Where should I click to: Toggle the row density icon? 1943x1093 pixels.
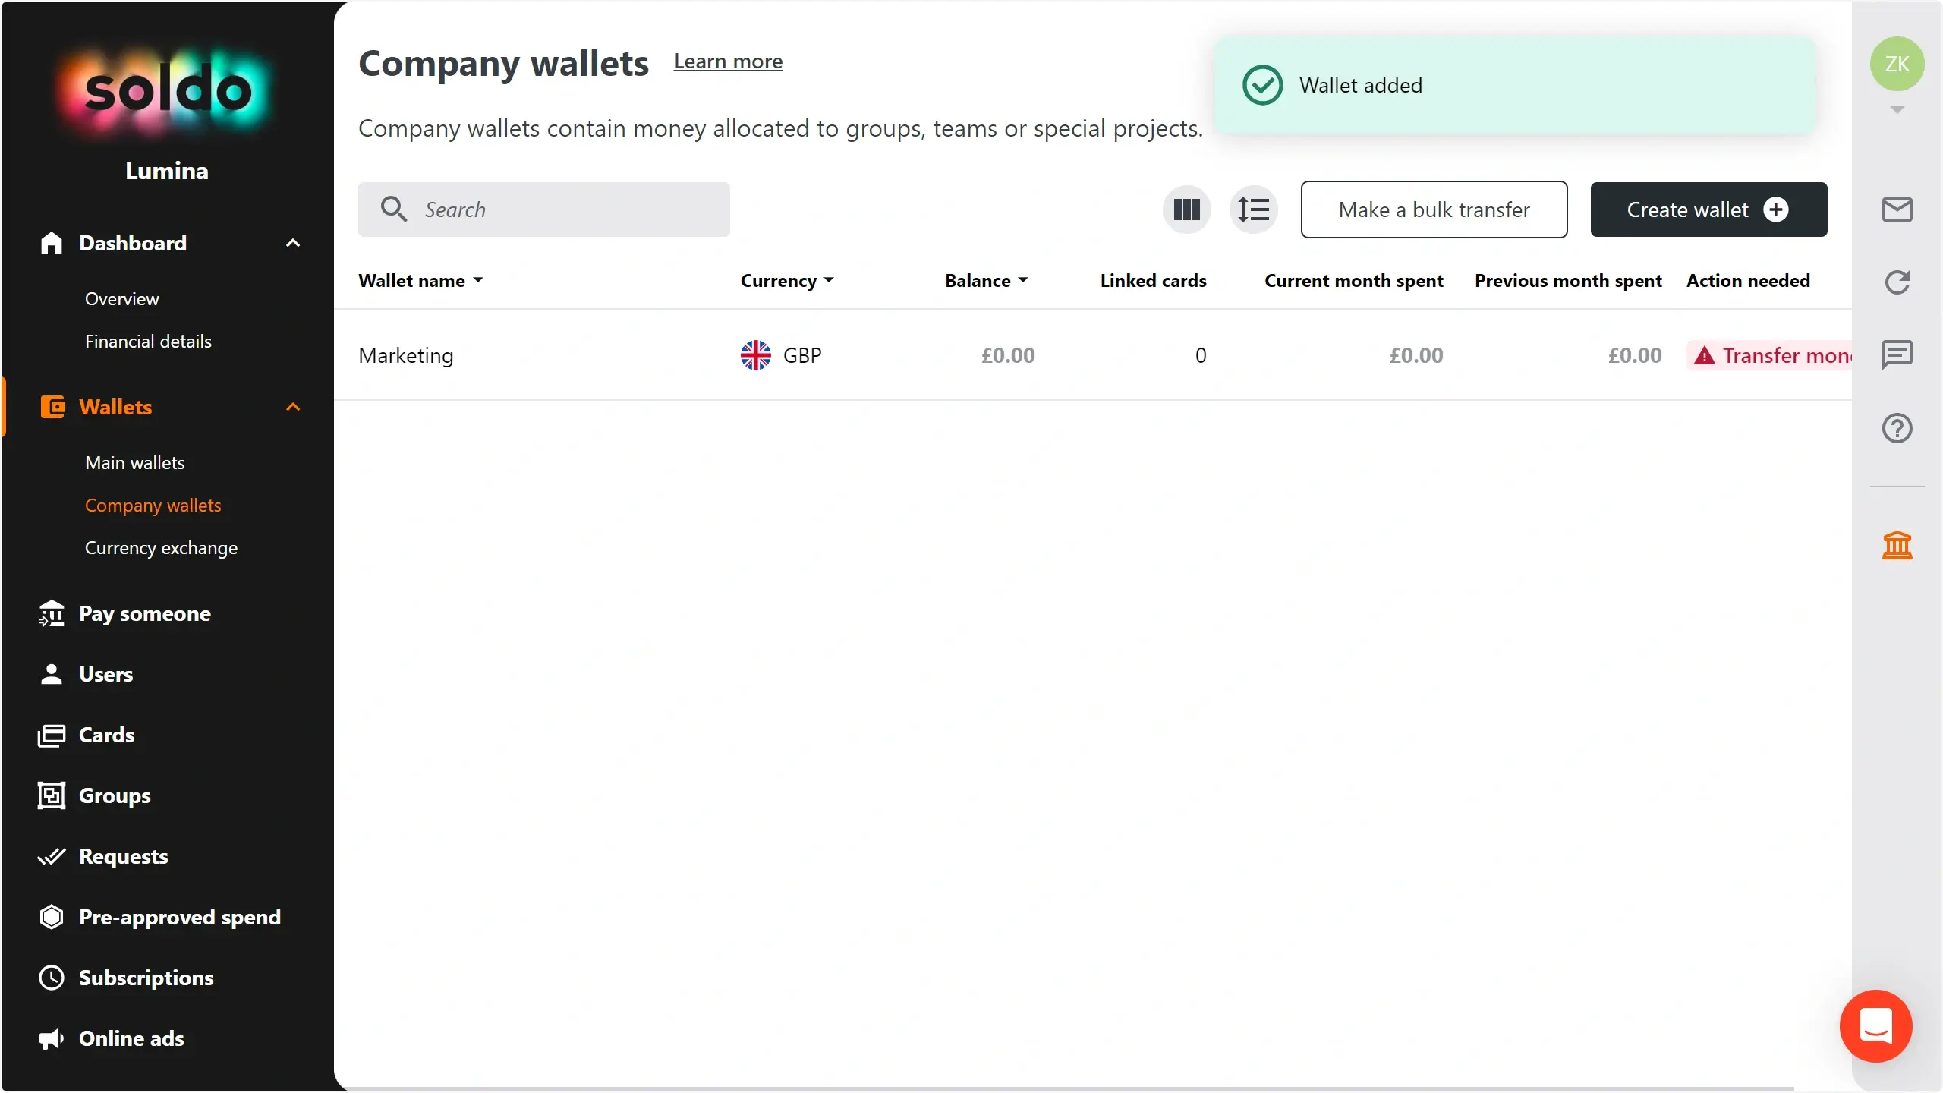point(1254,209)
